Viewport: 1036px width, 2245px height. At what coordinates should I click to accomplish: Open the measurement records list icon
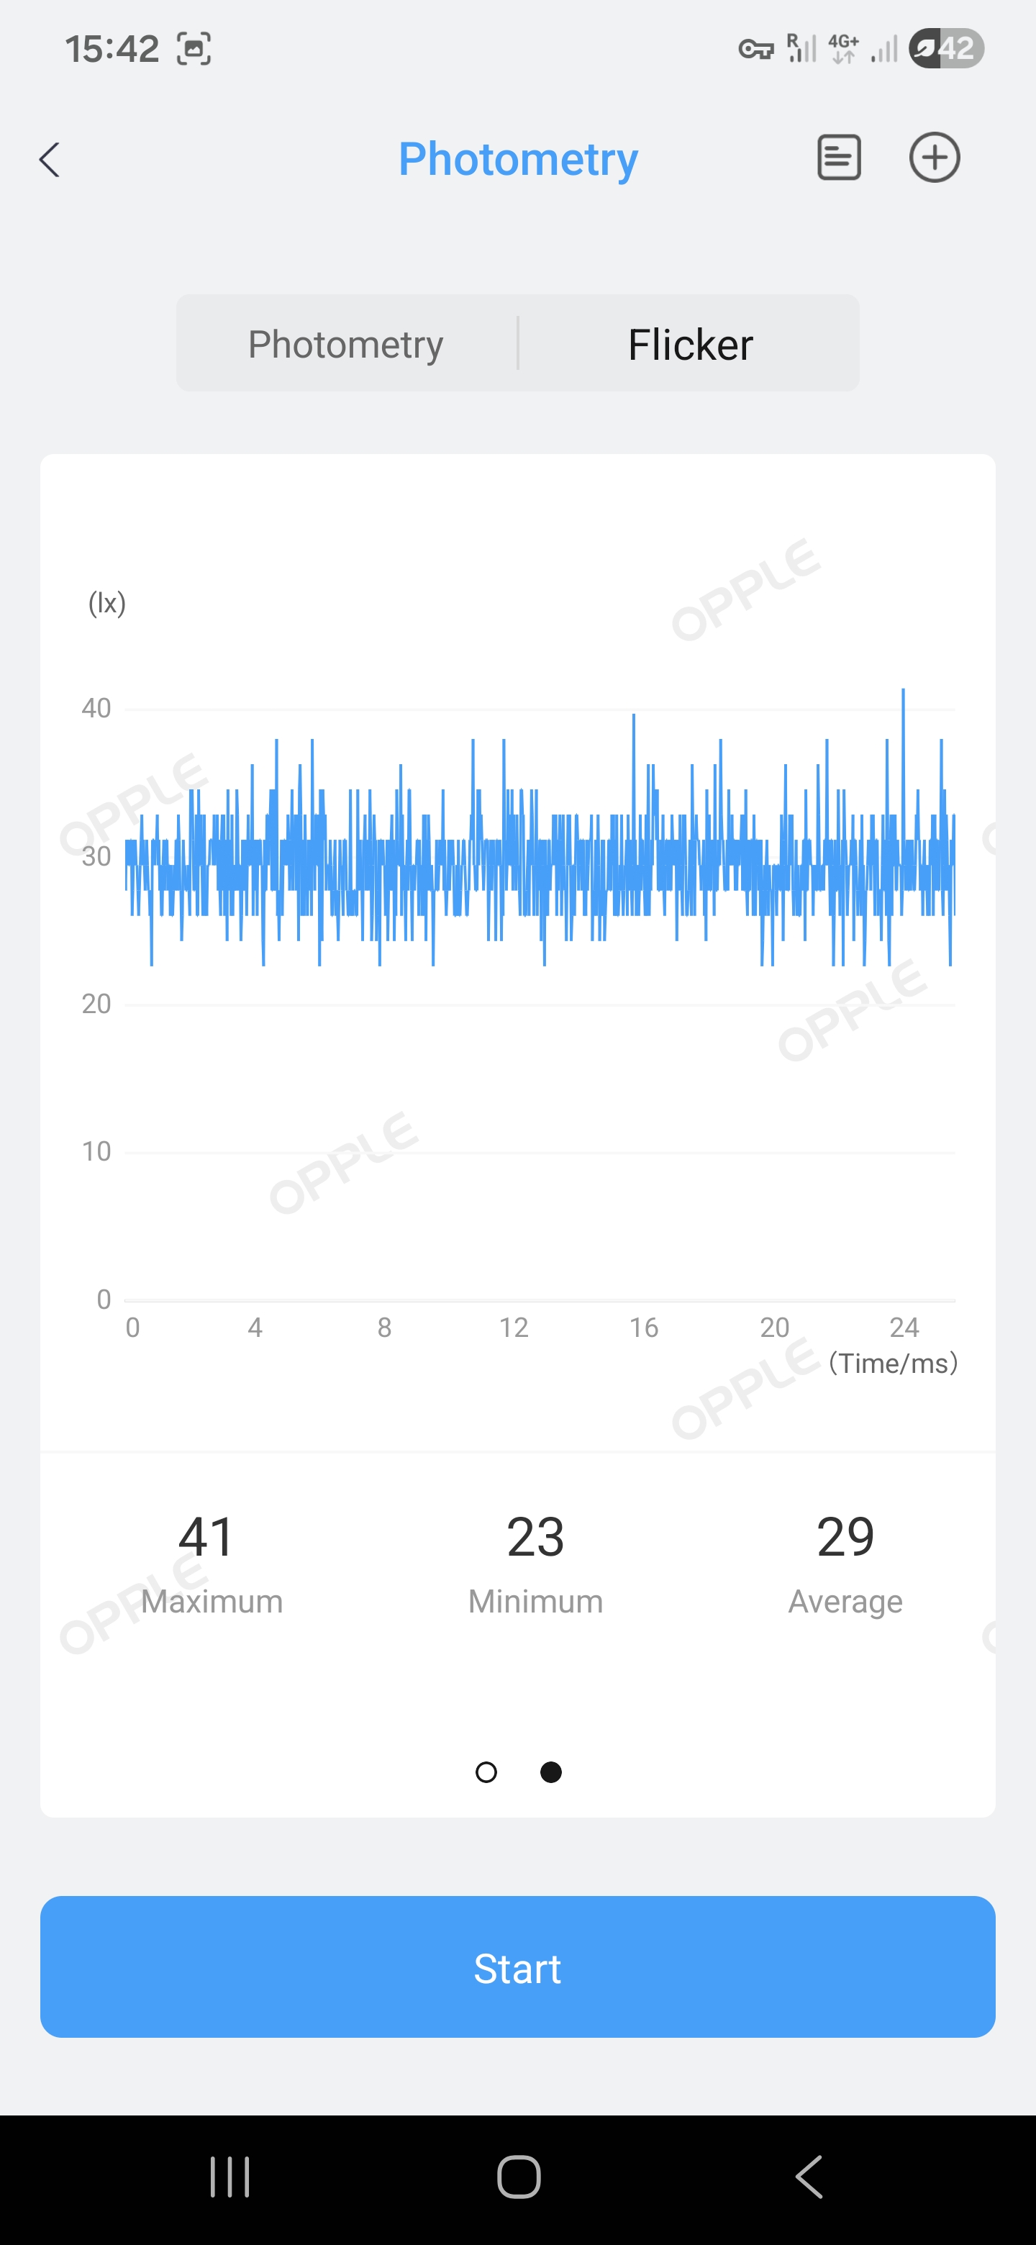point(838,158)
